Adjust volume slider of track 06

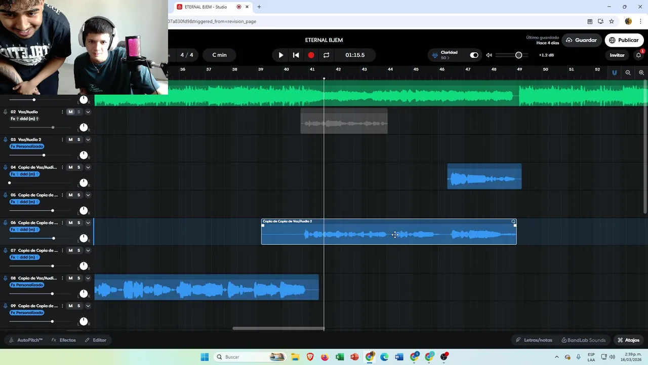click(x=39, y=238)
